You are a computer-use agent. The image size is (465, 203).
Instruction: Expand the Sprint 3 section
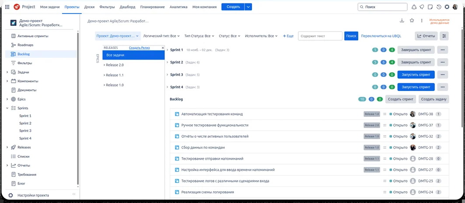[x=168, y=75]
